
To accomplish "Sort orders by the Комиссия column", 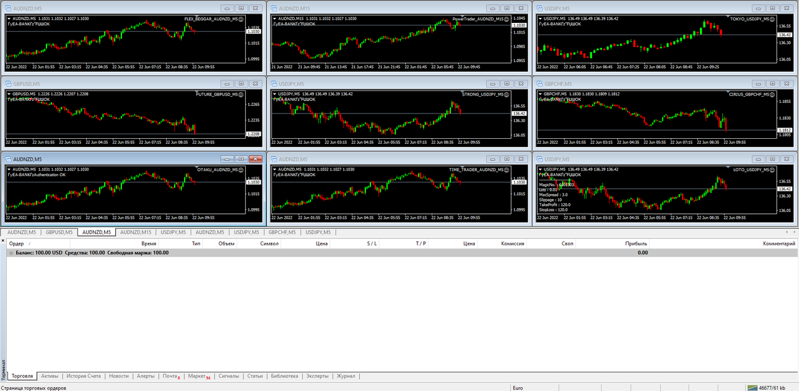I will (502, 244).
